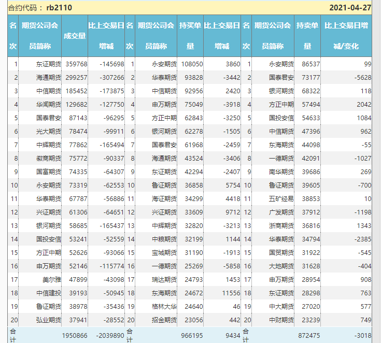381x343 pixels.
Task: Click long position value 93828
Action: pyautogui.click(x=194, y=78)
